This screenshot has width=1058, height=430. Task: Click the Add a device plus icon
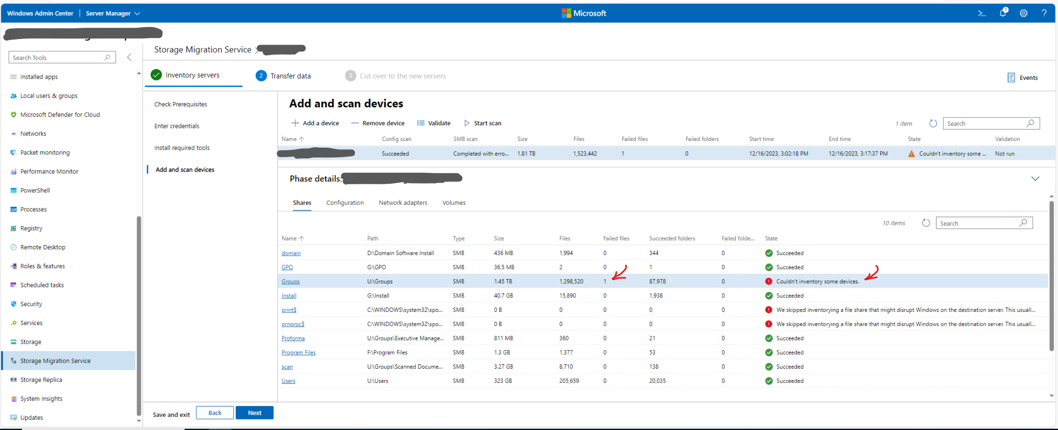[295, 123]
